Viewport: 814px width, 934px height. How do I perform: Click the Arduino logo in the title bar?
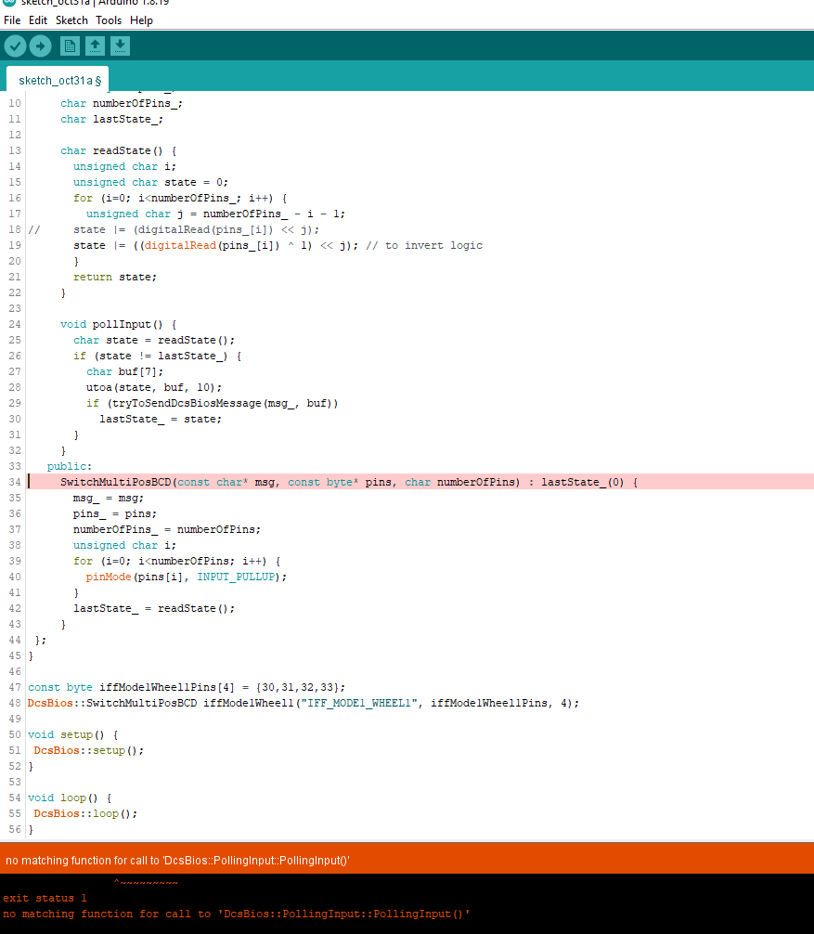[x=9, y=3]
